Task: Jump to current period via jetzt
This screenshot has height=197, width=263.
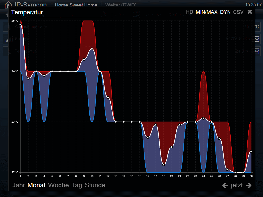Action: coord(237,185)
